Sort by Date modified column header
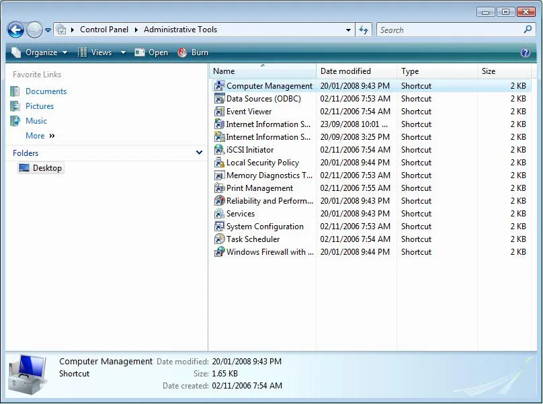 tap(356, 71)
